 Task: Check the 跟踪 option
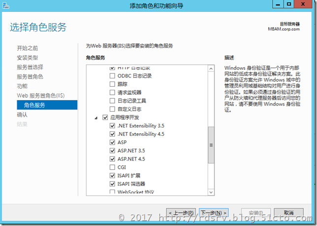(x=112, y=84)
